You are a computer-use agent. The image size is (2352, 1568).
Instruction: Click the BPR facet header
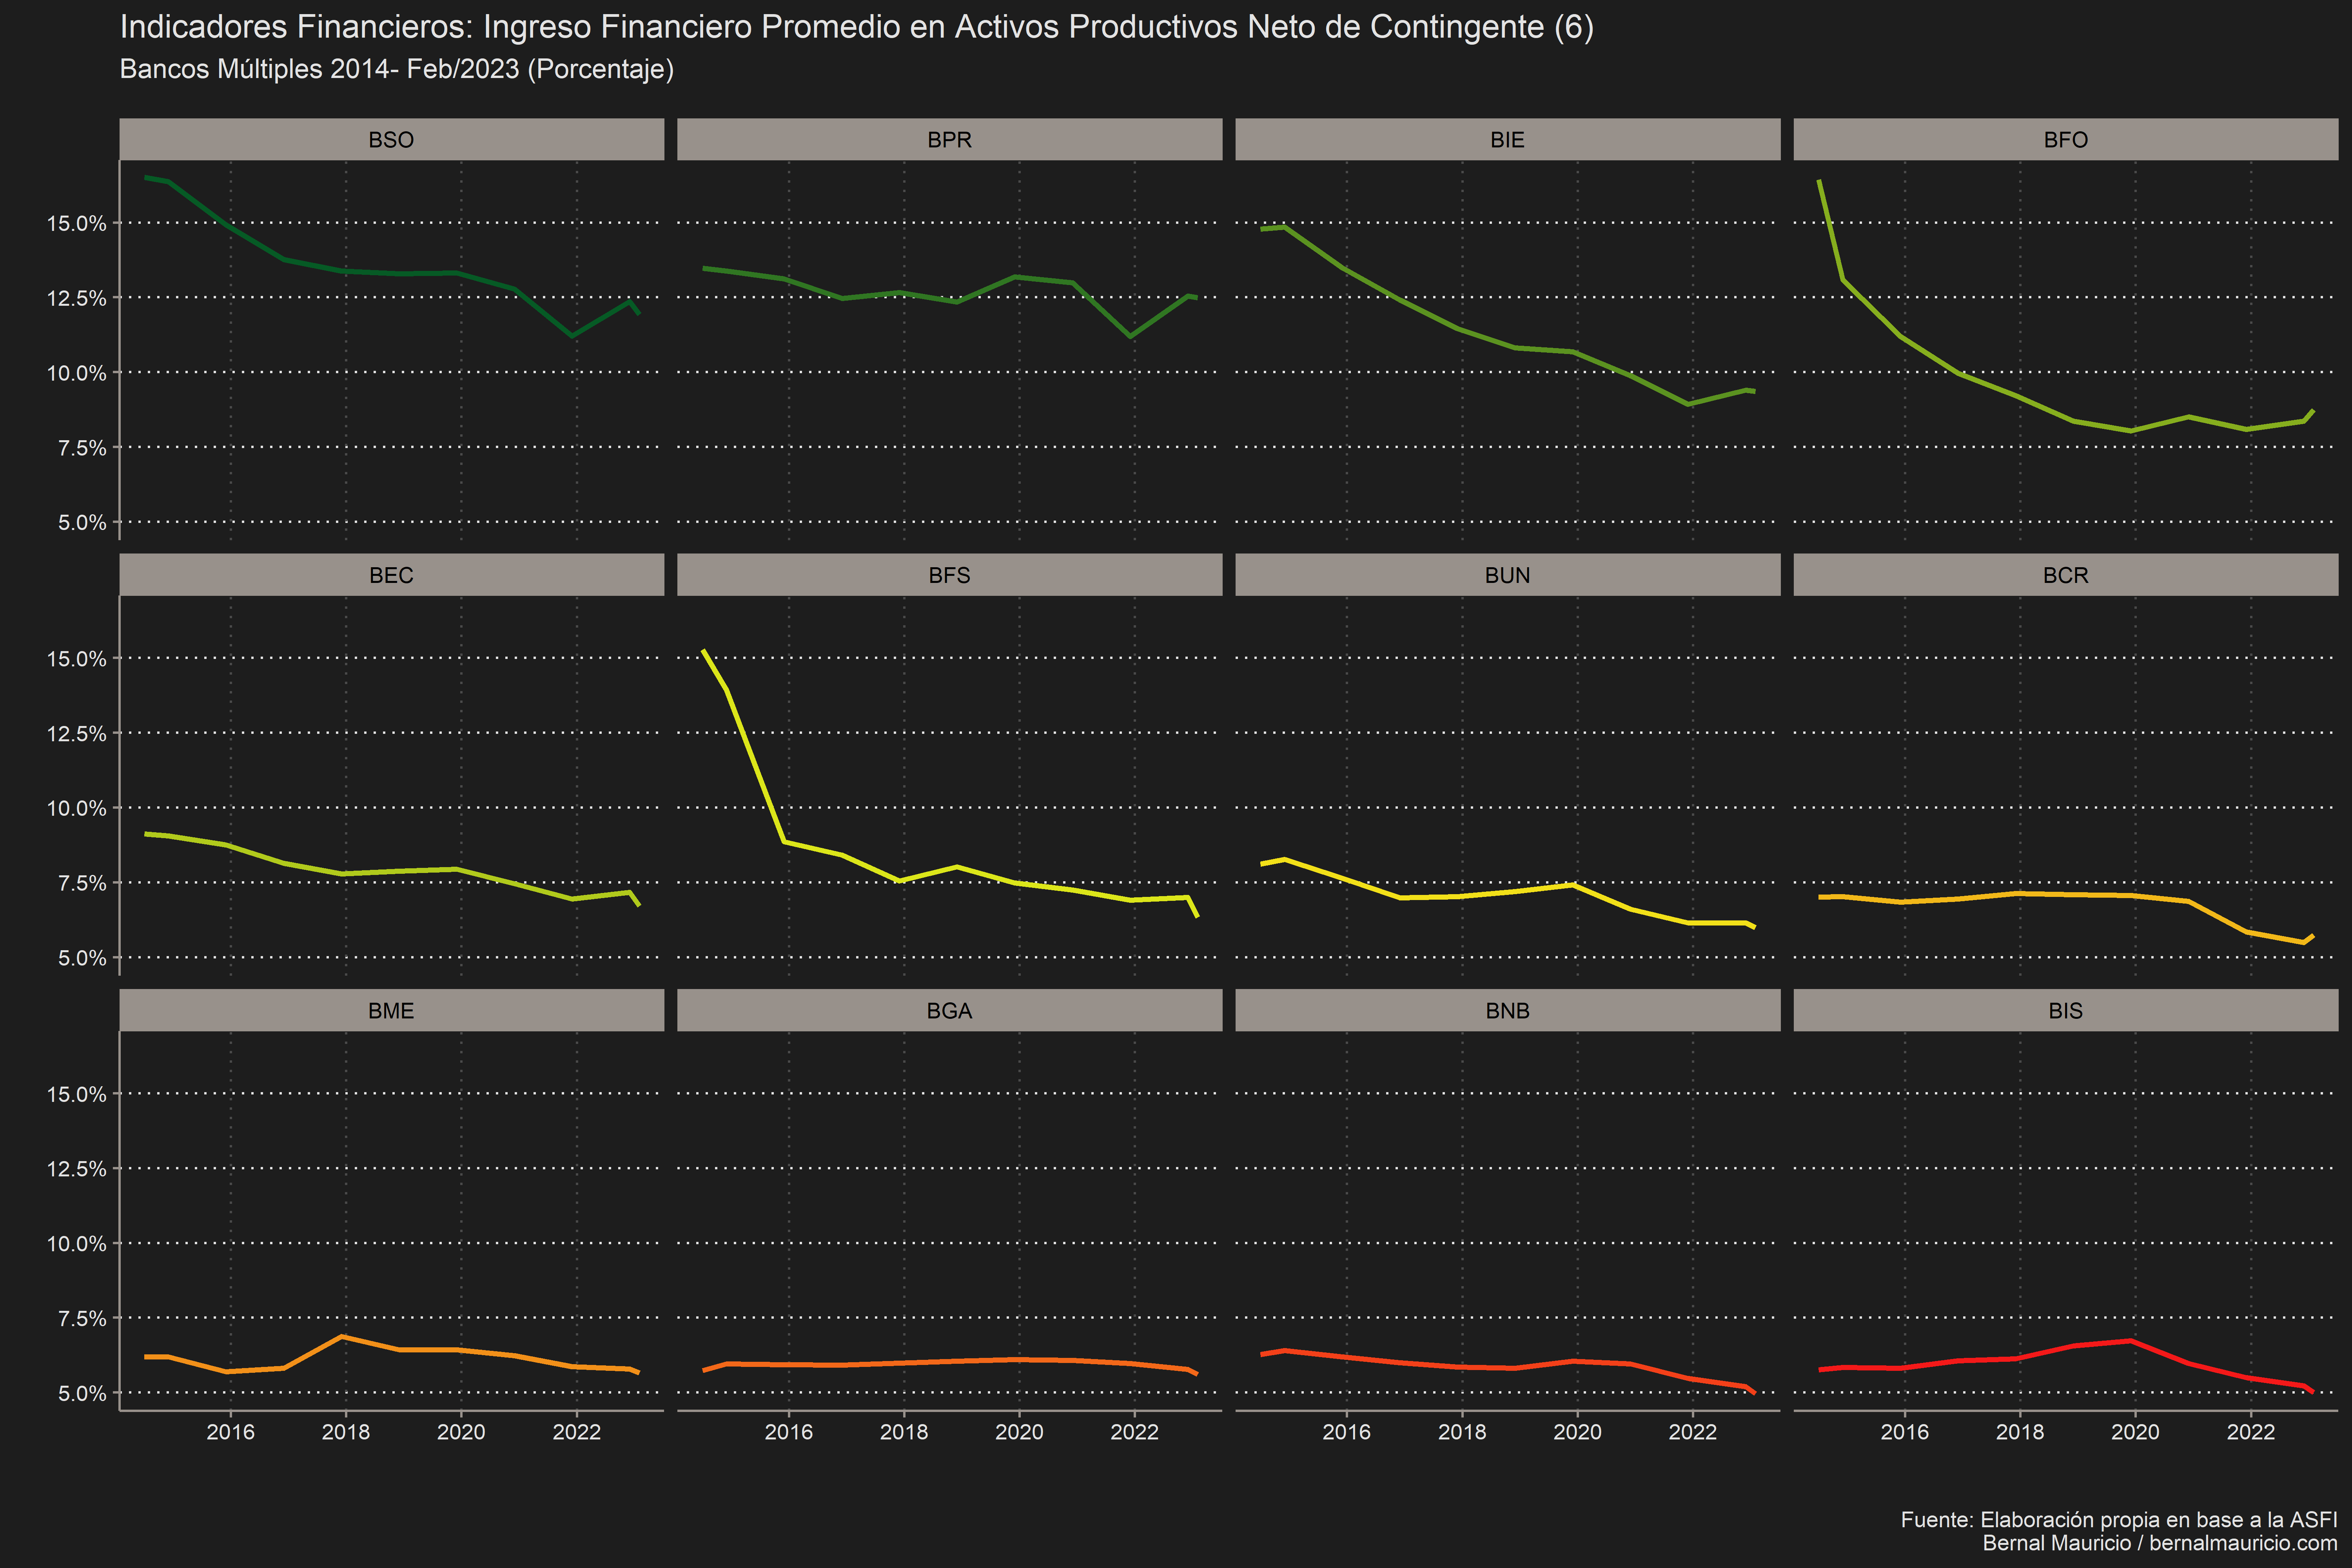[x=949, y=139]
